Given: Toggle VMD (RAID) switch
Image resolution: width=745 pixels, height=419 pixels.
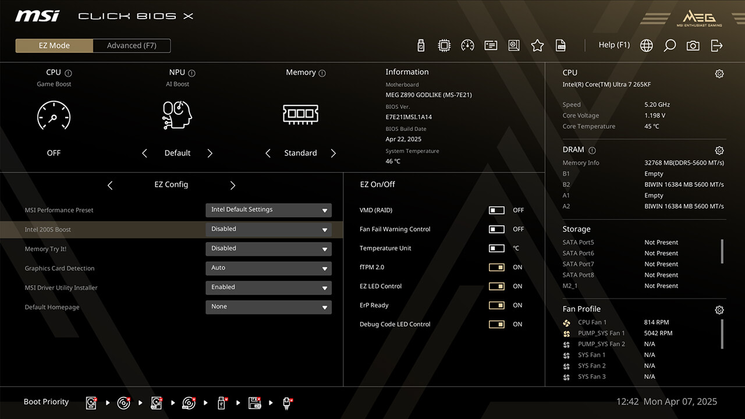Looking at the screenshot, I should 496,210.
